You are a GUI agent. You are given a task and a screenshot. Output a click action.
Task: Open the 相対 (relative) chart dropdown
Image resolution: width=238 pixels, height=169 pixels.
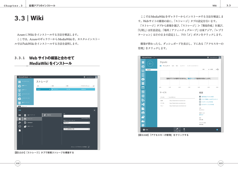(x=206, y=69)
